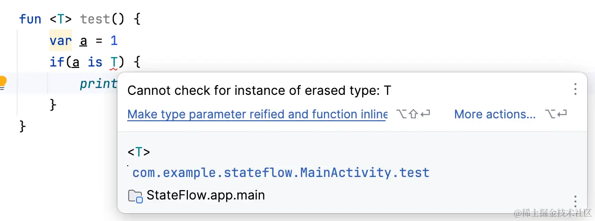The width and height of the screenshot is (595, 221).
Task: Open the "More actions..." link
Action: click(495, 114)
